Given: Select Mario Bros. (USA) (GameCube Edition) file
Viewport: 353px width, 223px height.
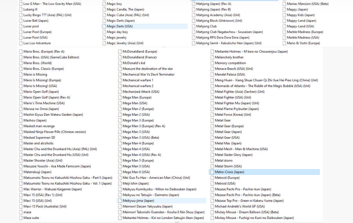Looking at the screenshot, I should click(51, 58).
